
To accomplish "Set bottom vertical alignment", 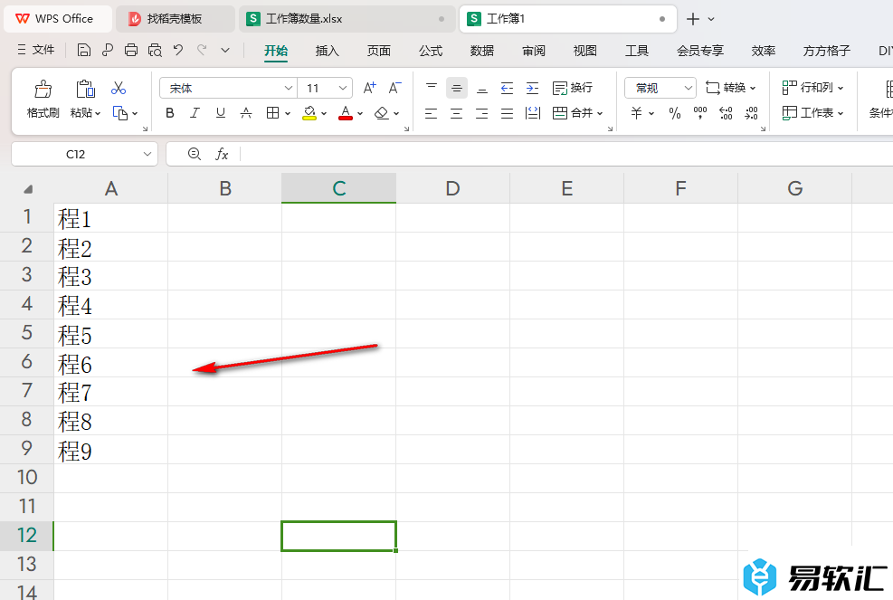I will pos(482,88).
